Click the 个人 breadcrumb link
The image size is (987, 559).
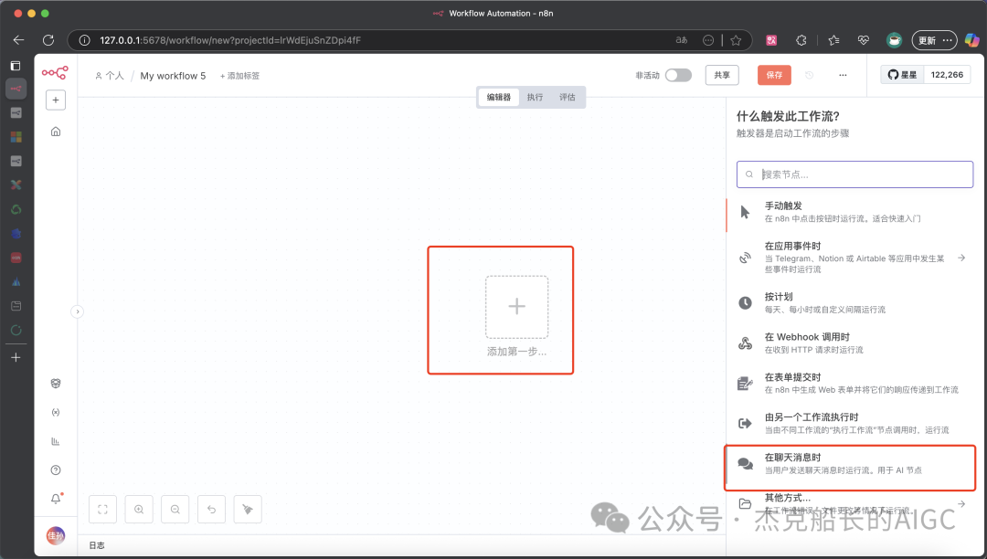[110, 76]
